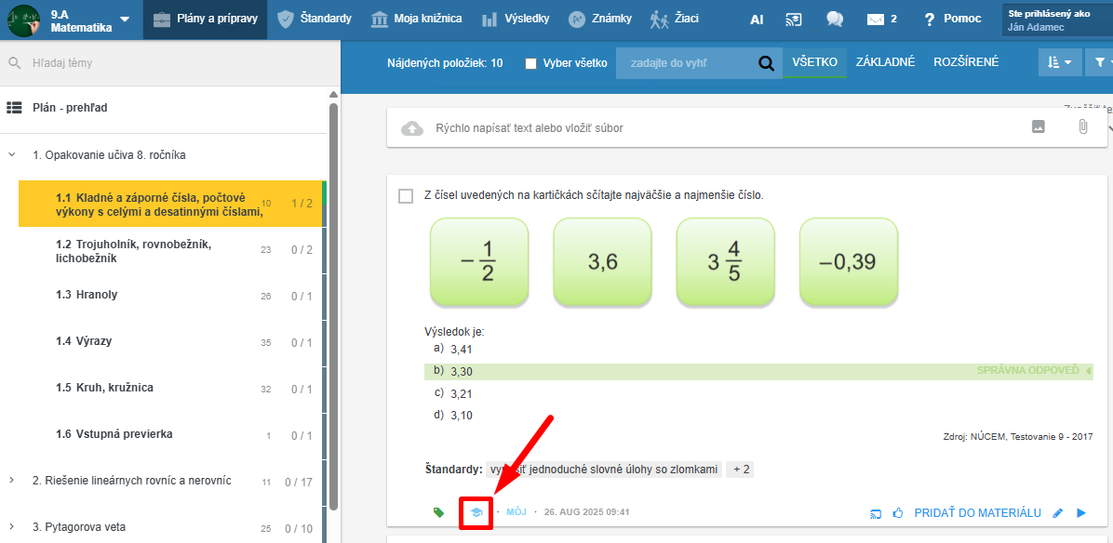Click the insert image icon in quick-write box
Viewport: 1113px width, 543px height.
1039,127
